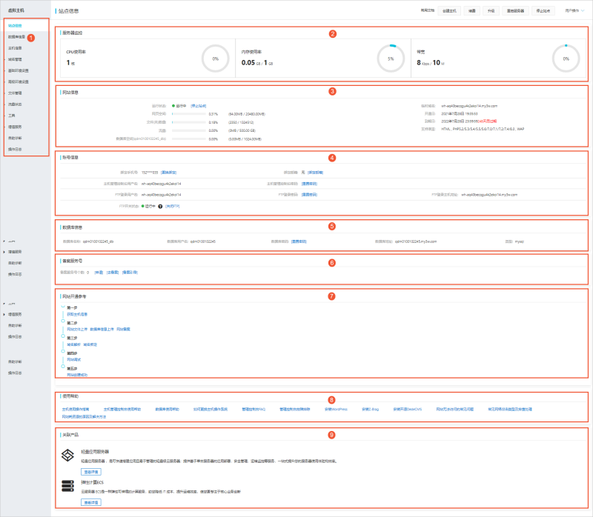Click the CPU使用率 circular gauge
Viewport: 593px width, 517px height.
pos(215,59)
